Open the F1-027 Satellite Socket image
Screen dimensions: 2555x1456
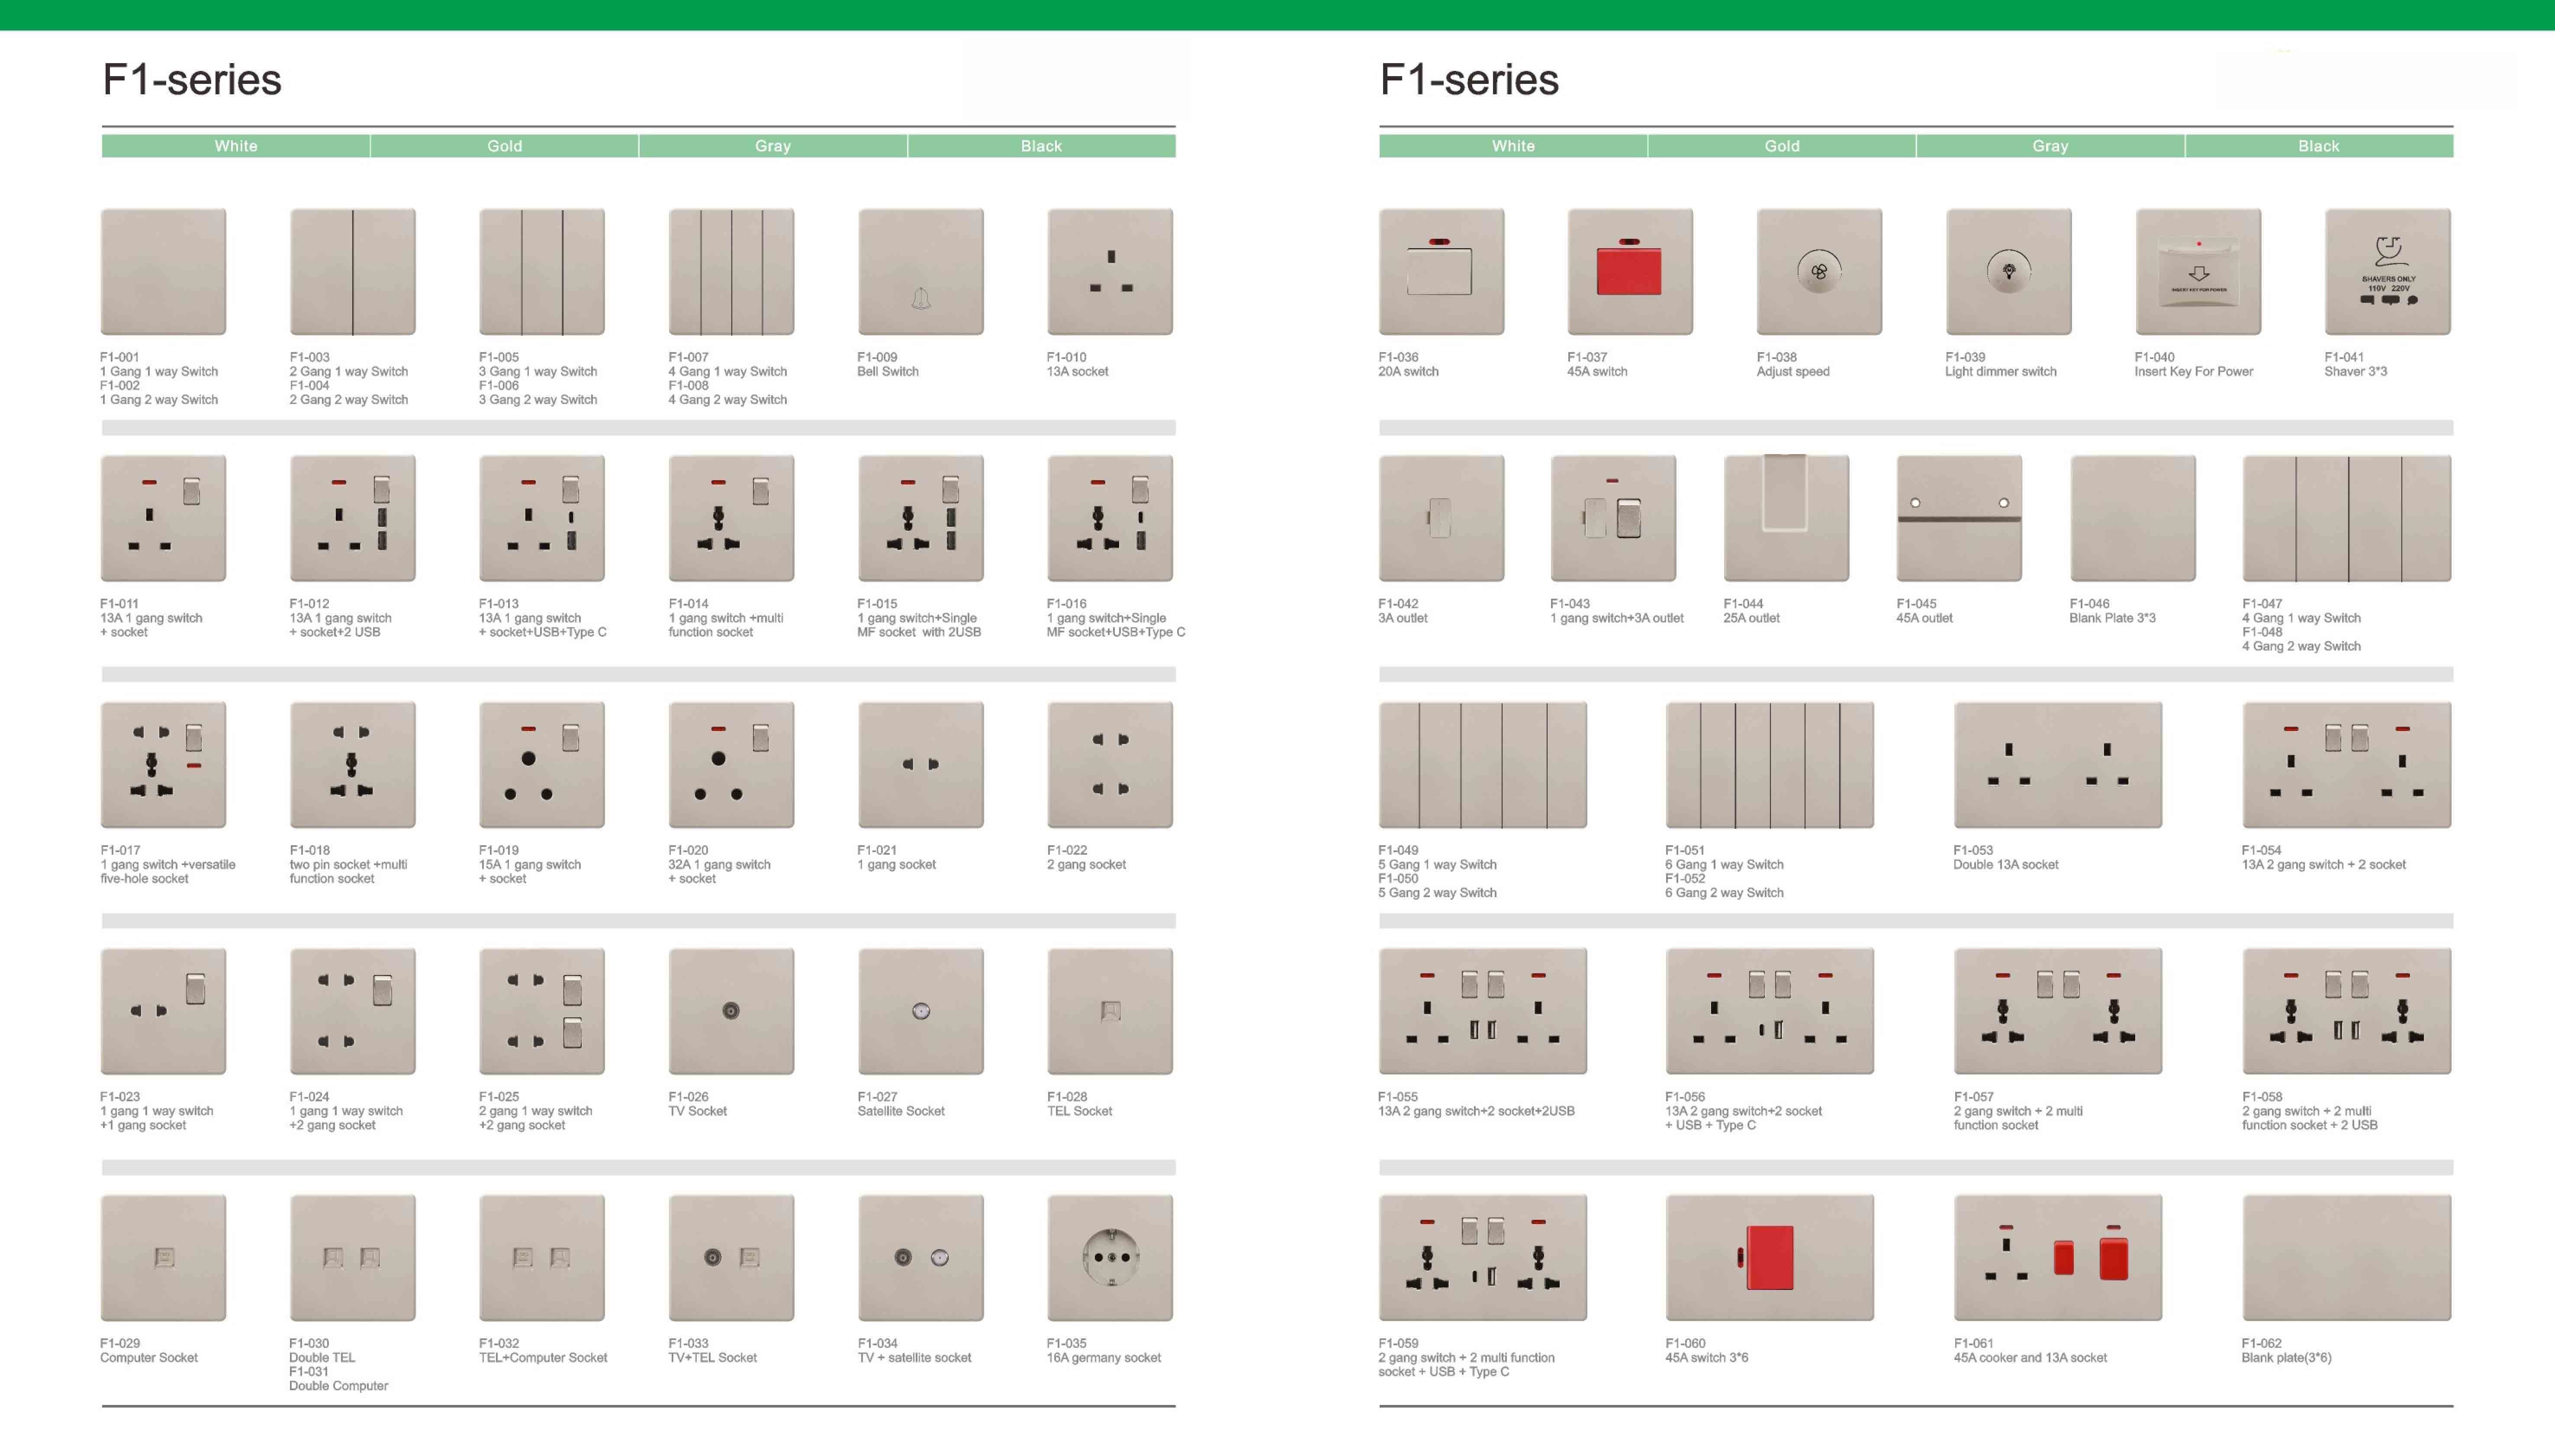click(920, 1011)
